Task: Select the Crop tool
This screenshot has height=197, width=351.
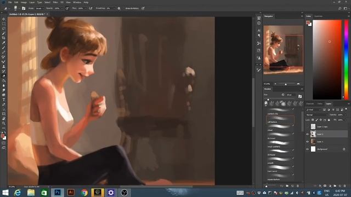Action: click(4, 38)
